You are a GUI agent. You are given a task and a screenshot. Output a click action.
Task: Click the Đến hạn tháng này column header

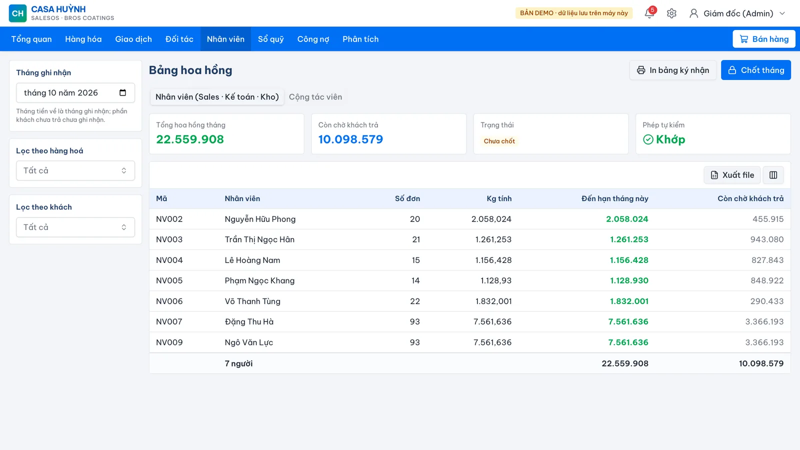pos(614,198)
